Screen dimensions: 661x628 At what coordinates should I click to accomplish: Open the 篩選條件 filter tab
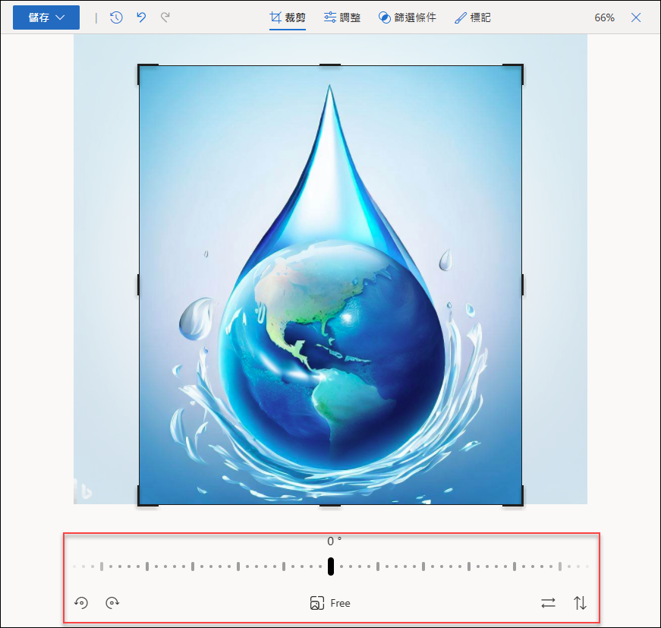click(x=408, y=17)
